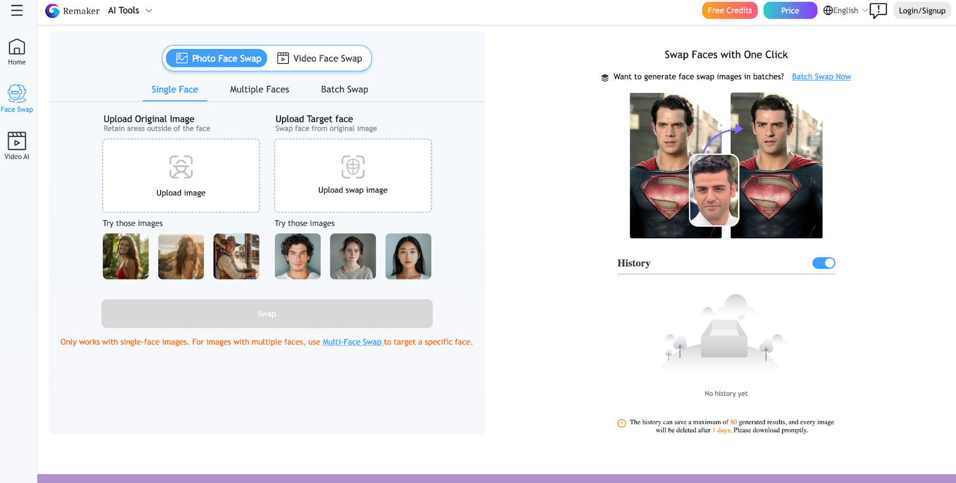This screenshot has height=483, width=956.
Task: Click the feedback speech bubble icon
Action: [x=878, y=11]
